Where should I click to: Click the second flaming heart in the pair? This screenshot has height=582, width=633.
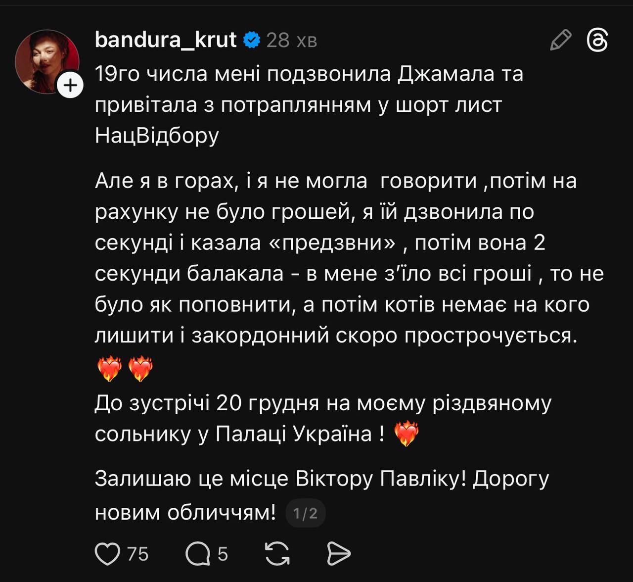(140, 369)
